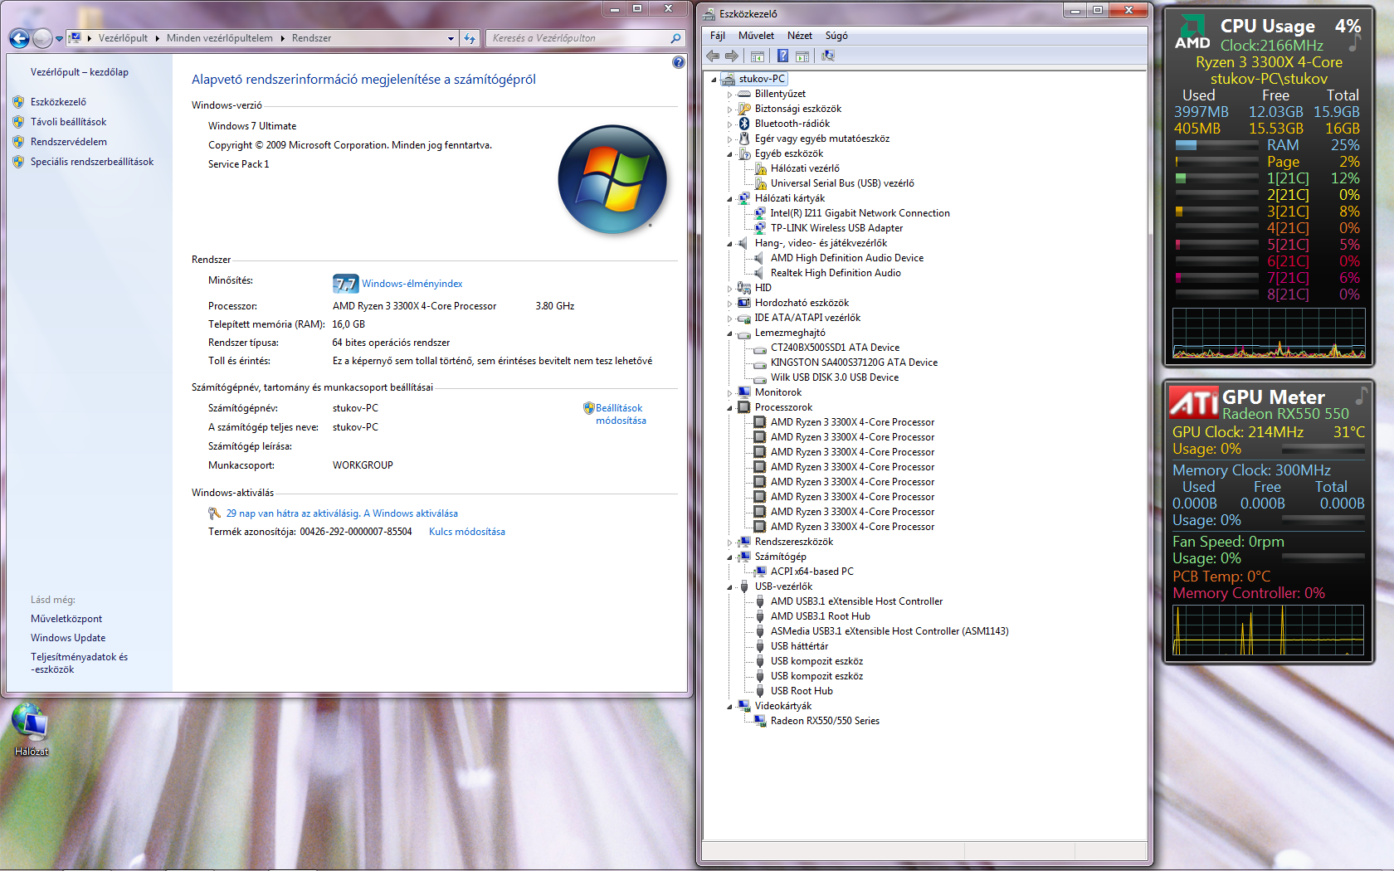
Task: Click the Windows logo in System window
Action: (612, 179)
